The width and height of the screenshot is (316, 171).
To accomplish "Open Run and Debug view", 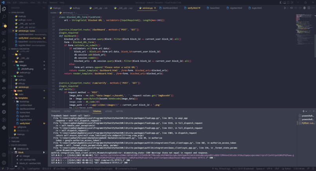I will (4, 40).
